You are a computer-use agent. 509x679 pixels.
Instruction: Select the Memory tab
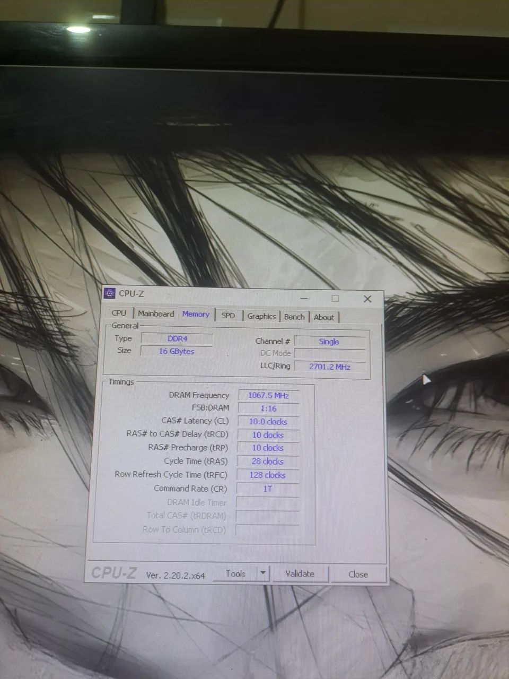click(196, 314)
